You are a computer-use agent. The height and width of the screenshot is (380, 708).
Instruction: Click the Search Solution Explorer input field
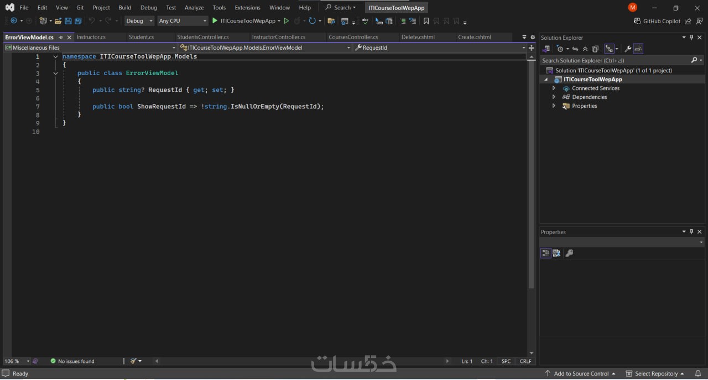[615, 60]
